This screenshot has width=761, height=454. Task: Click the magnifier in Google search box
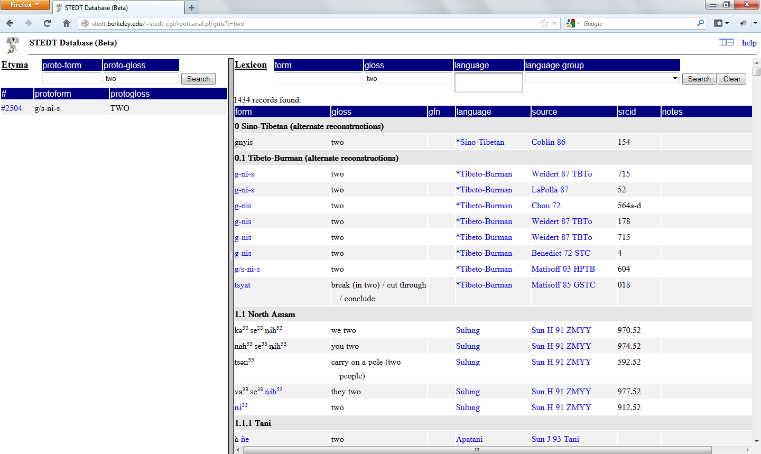(x=700, y=23)
